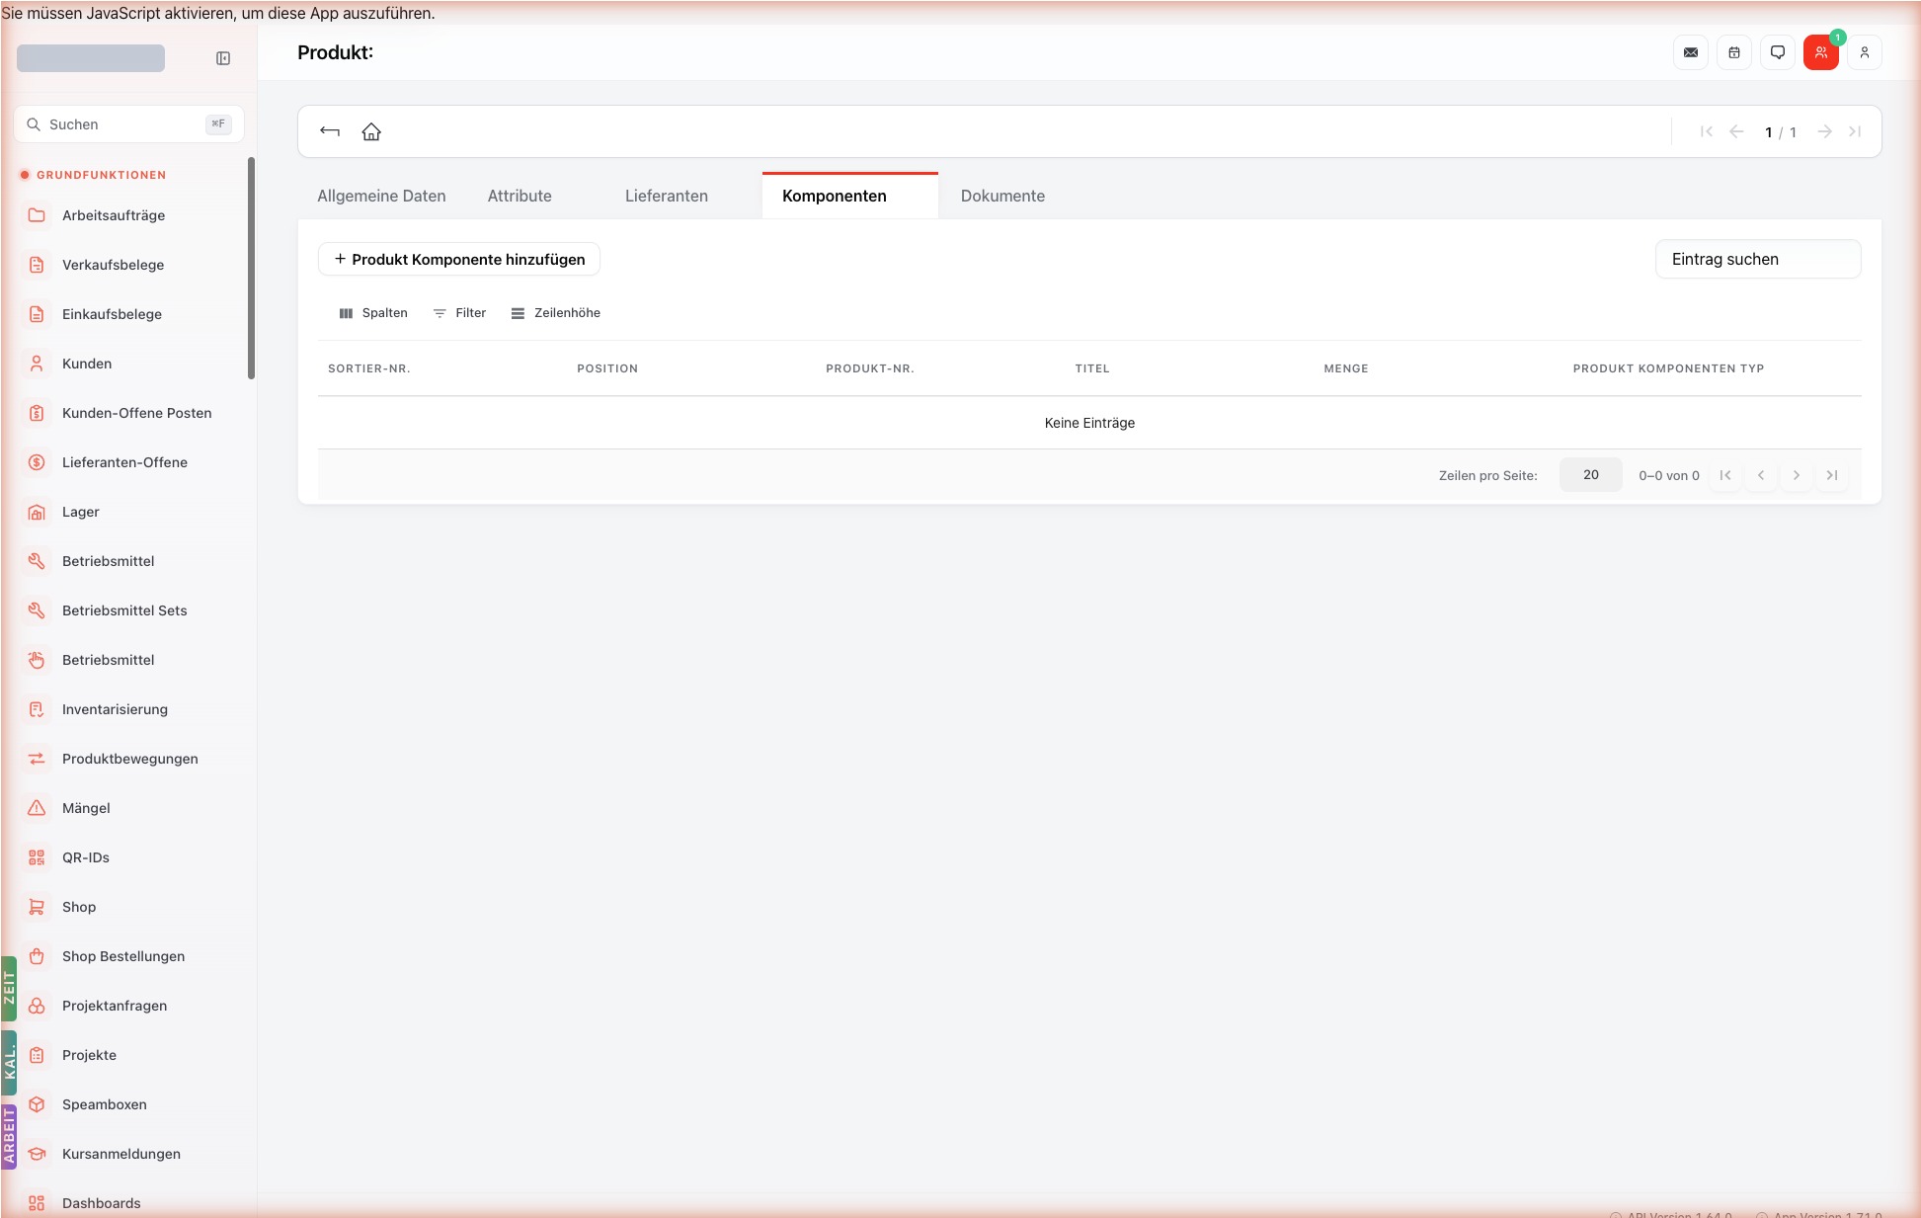Click the KAL. side tab
1921x1218 pixels.
click(x=9, y=1063)
